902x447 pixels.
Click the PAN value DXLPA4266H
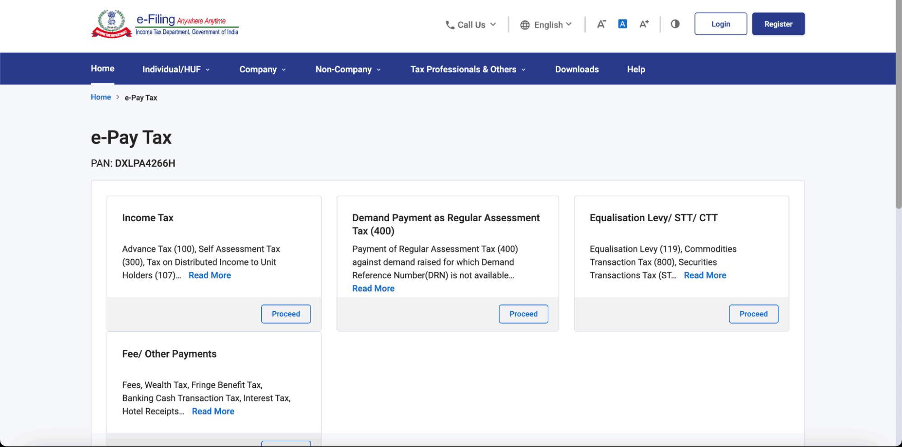pos(145,163)
